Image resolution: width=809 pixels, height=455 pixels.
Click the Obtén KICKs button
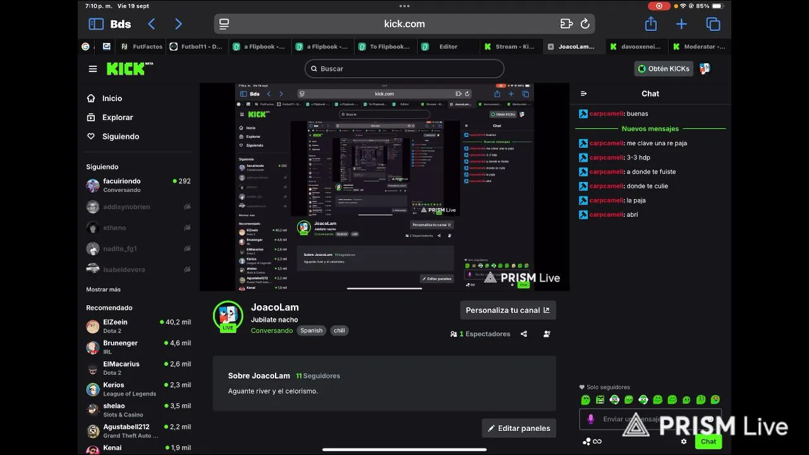tap(664, 69)
